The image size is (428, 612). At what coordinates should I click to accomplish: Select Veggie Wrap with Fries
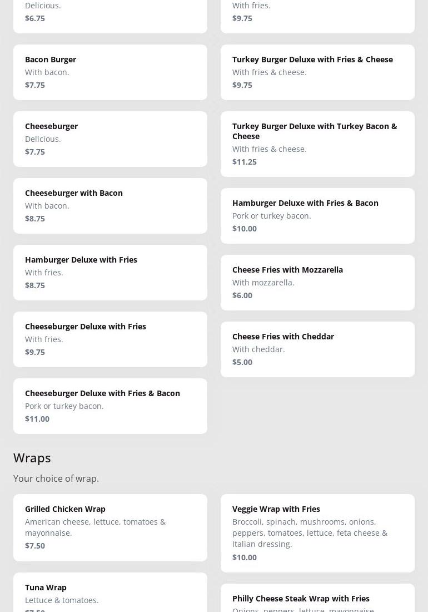(317, 533)
